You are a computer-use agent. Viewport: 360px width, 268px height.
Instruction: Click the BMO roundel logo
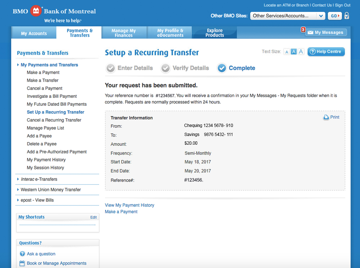36,11
